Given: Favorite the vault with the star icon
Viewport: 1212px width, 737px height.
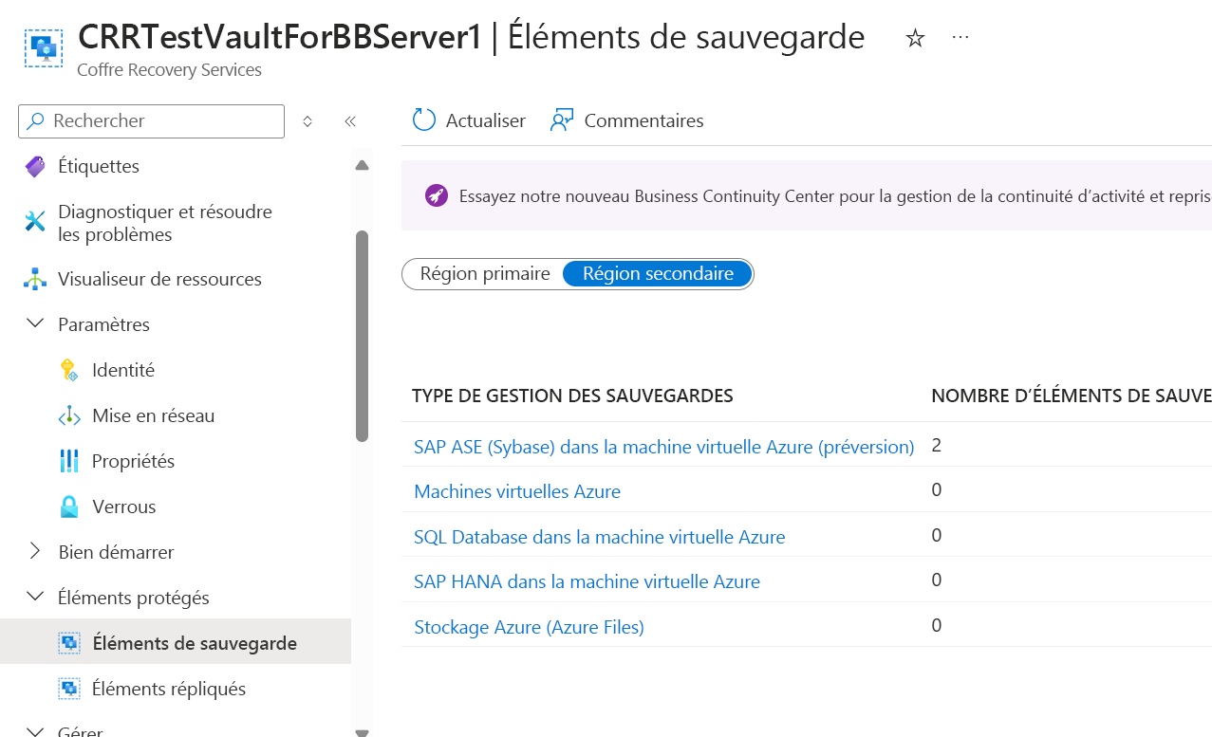Looking at the screenshot, I should (x=915, y=38).
